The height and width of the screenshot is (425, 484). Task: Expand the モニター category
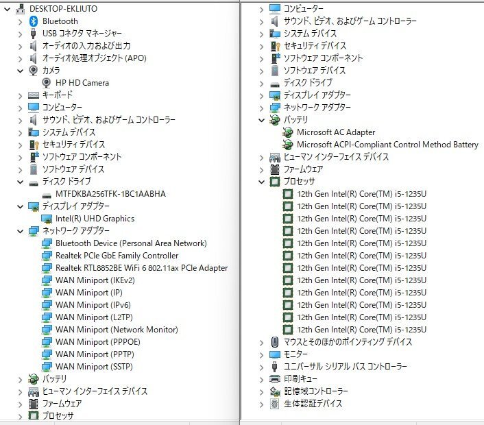tap(261, 355)
